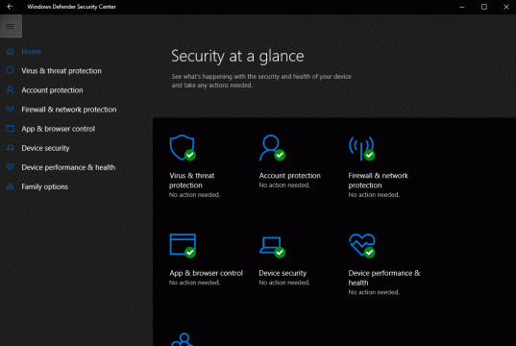516x346 pixels.
Task: Open the Device security laptop tile icon
Action: [x=272, y=247]
